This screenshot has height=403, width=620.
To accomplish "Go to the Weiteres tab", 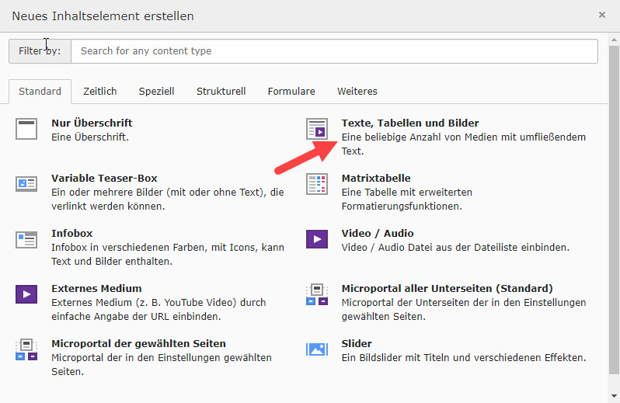I will tap(357, 92).
